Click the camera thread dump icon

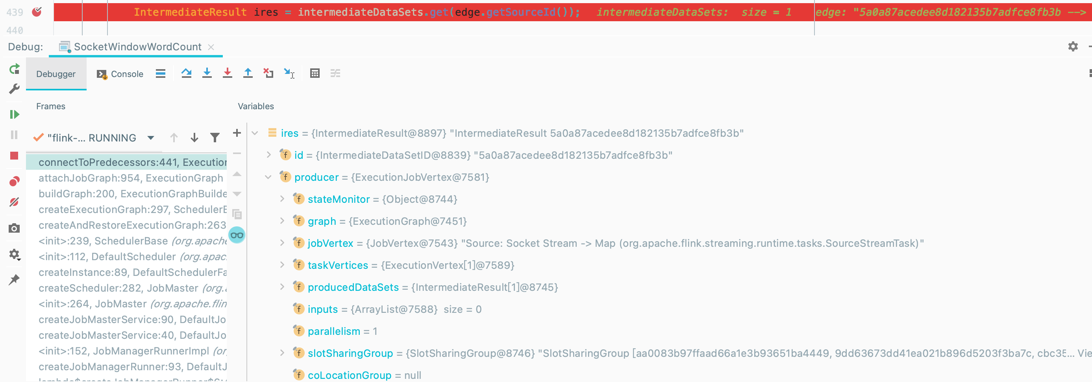click(15, 228)
